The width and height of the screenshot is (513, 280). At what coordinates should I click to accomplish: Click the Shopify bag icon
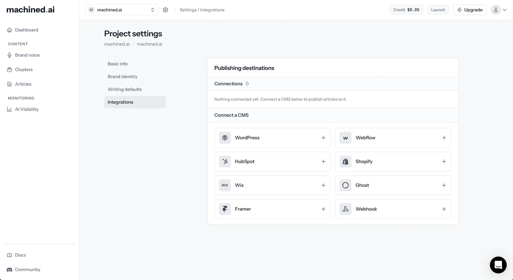[345, 162]
